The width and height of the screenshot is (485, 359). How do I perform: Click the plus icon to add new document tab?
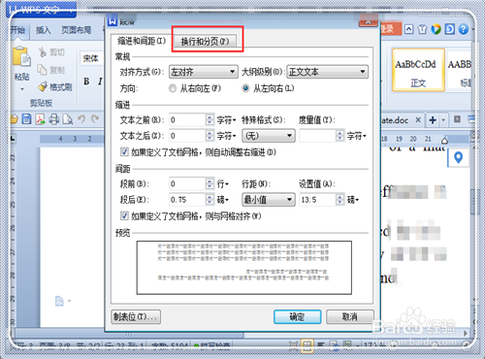click(433, 120)
